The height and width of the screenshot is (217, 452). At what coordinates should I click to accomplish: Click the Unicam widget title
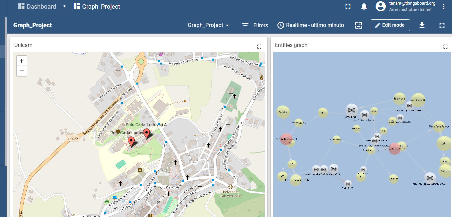[x=23, y=45]
